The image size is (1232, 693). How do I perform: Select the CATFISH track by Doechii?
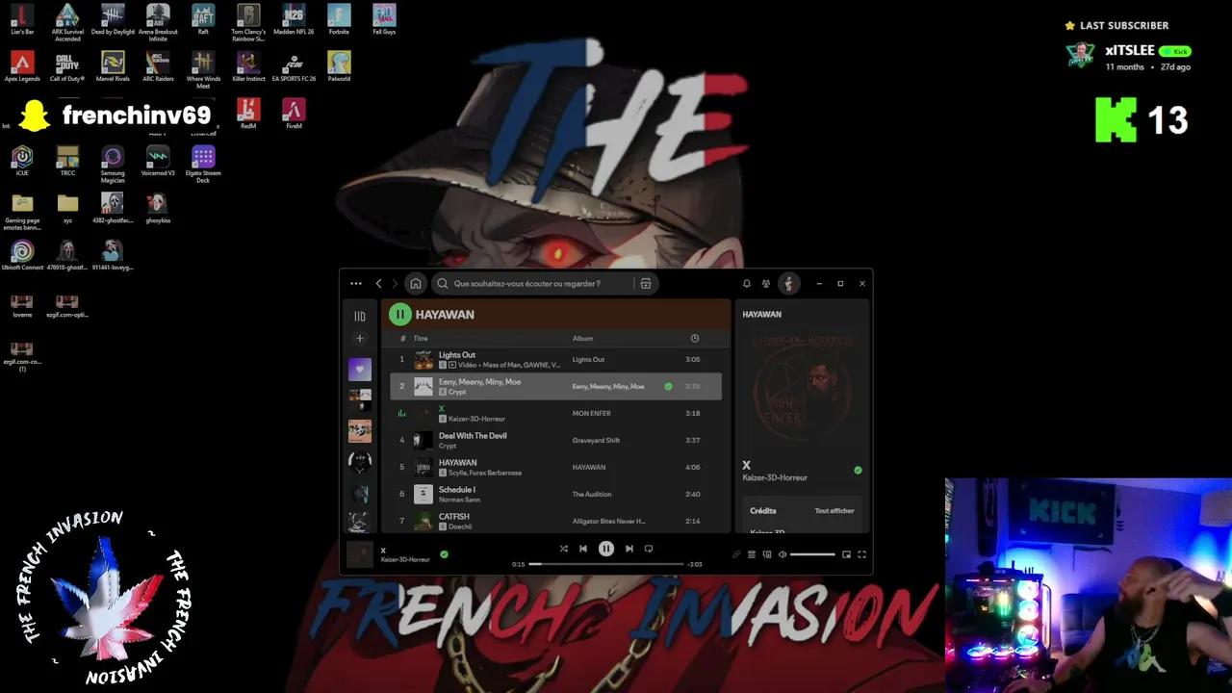pyautogui.click(x=555, y=522)
